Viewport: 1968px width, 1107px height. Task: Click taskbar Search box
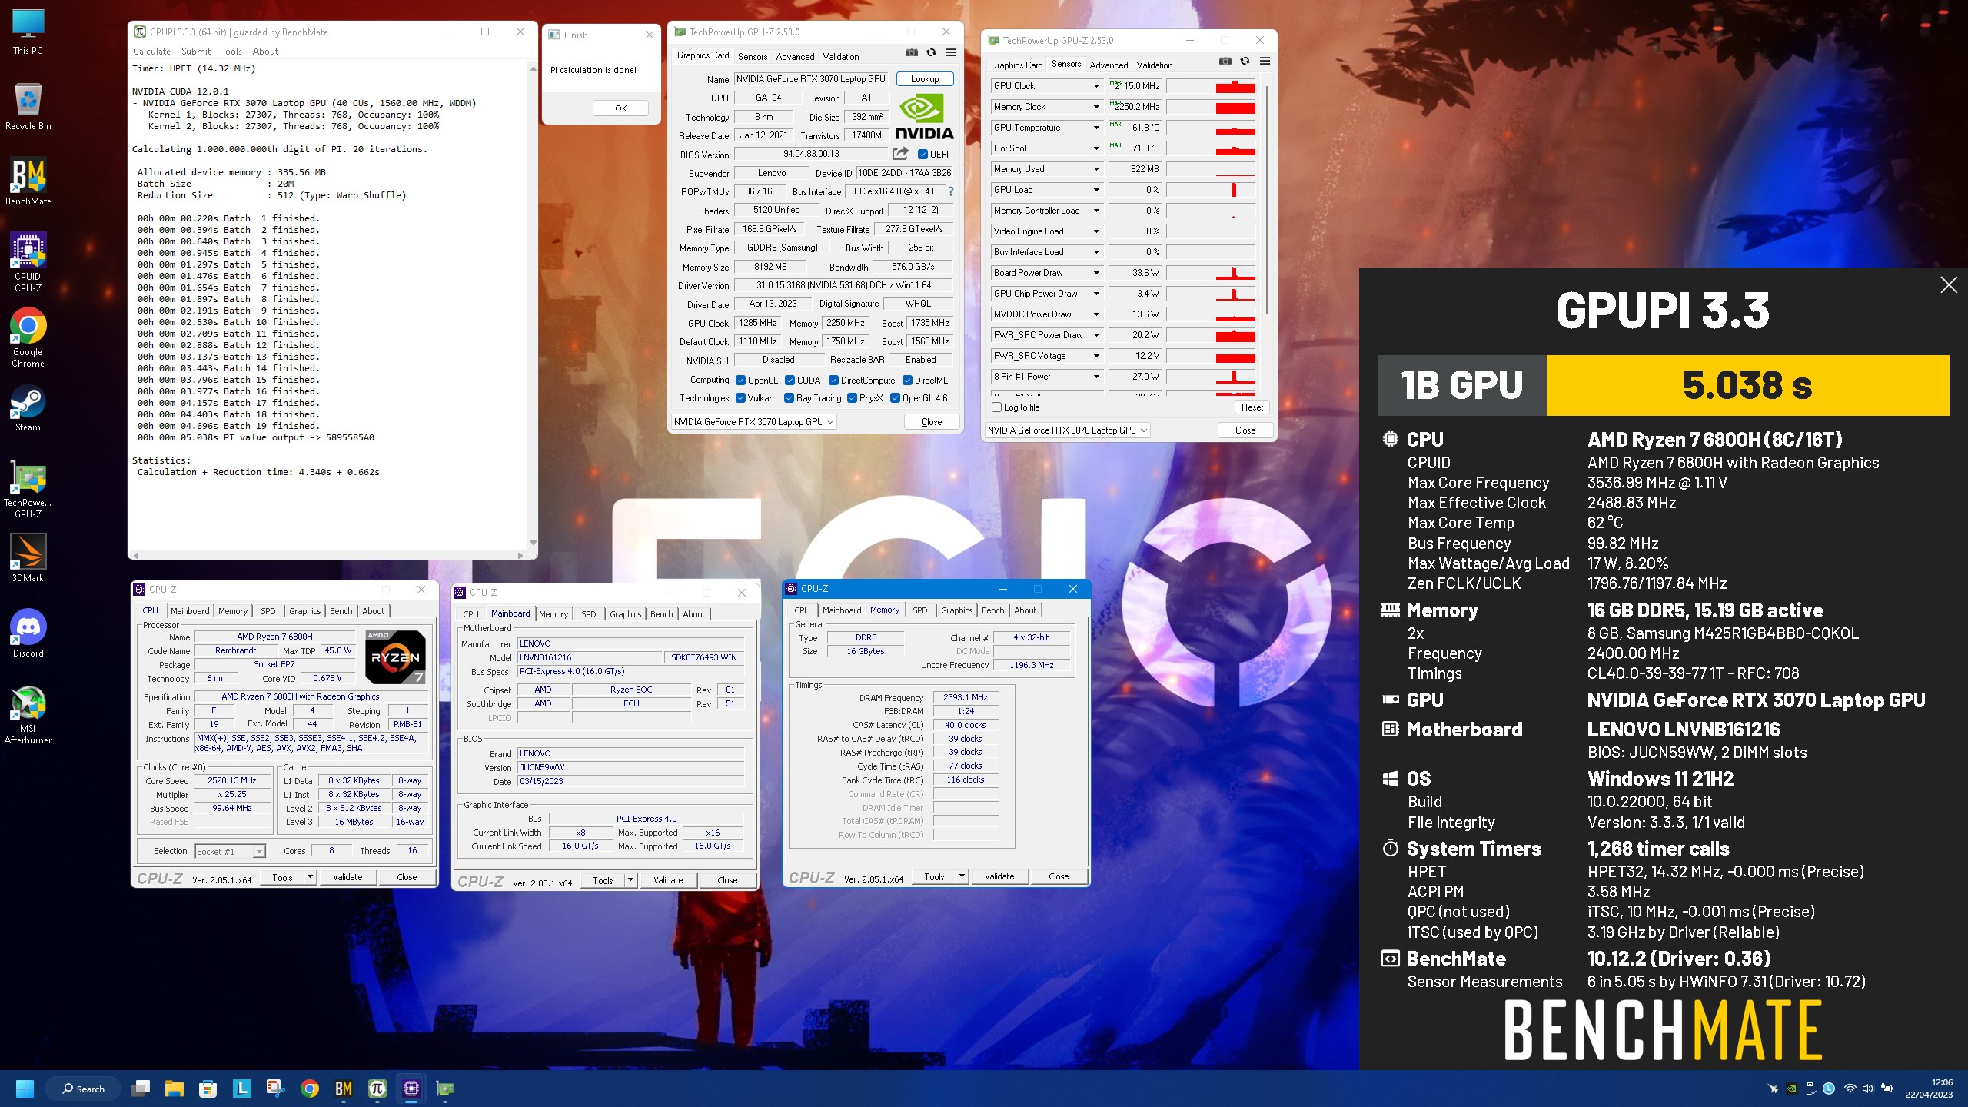coord(82,1089)
